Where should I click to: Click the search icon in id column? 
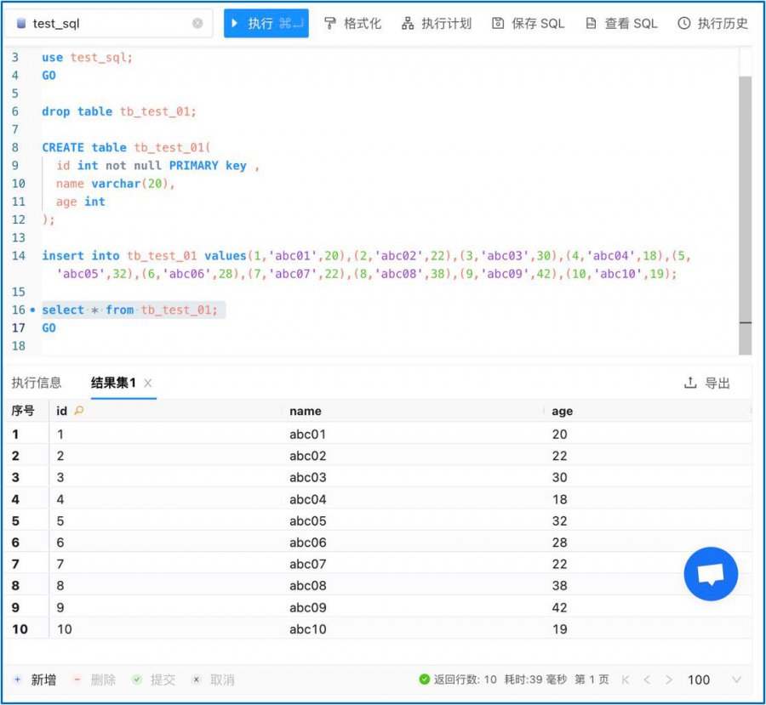pos(79,411)
